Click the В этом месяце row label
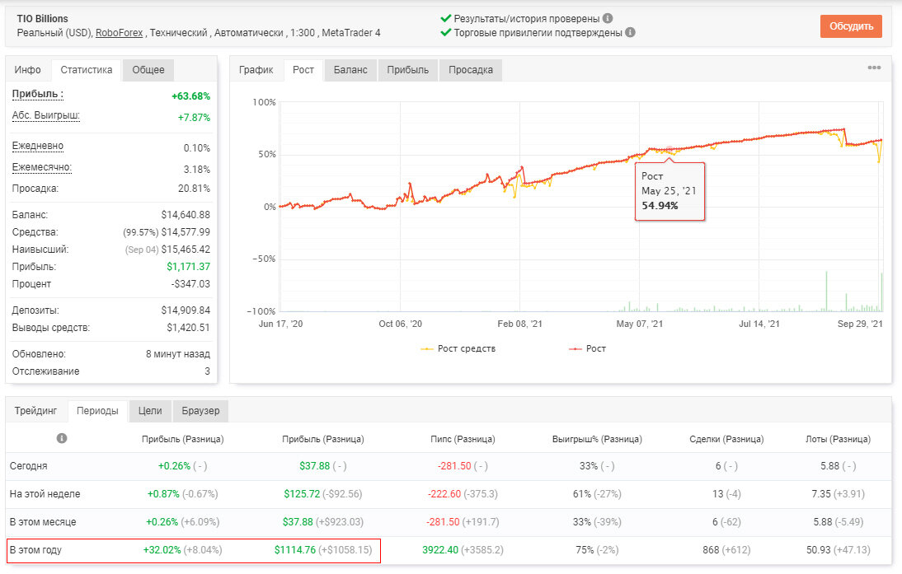The width and height of the screenshot is (902, 574). click(43, 522)
